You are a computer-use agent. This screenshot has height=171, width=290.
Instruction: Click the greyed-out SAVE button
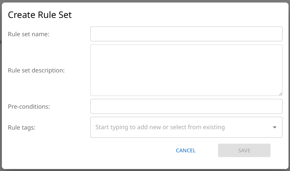tap(244, 150)
